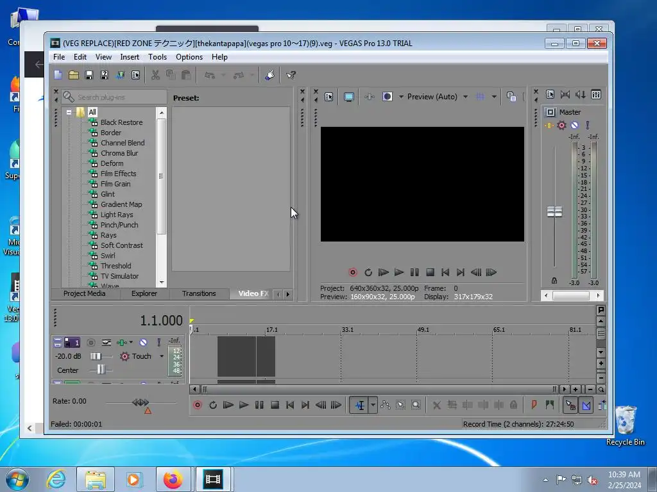Screen dimensions: 657x492
Task: Click the playback Rate scrub control
Action: [x=141, y=402]
